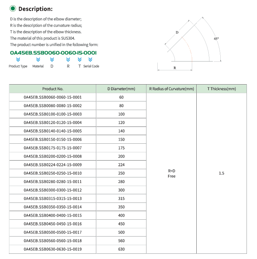Click the double chevron above the R label

click(x=68, y=60)
